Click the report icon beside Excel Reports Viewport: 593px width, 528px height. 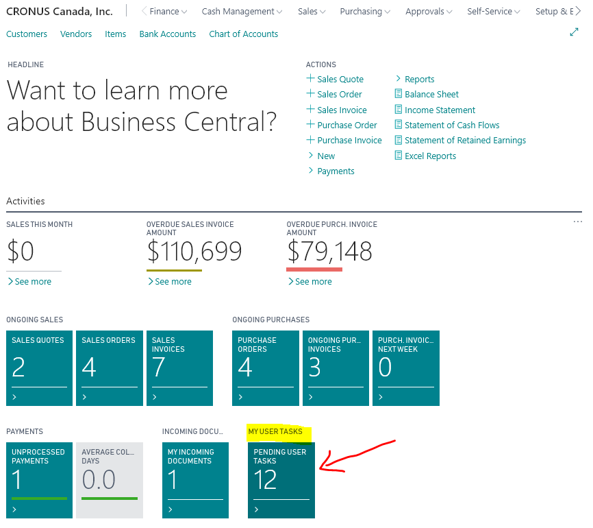[x=399, y=155]
